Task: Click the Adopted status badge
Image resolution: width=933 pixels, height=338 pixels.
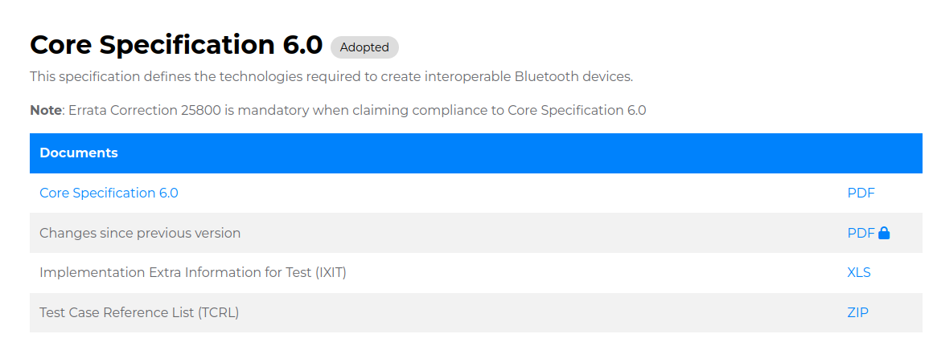Action: (x=364, y=47)
